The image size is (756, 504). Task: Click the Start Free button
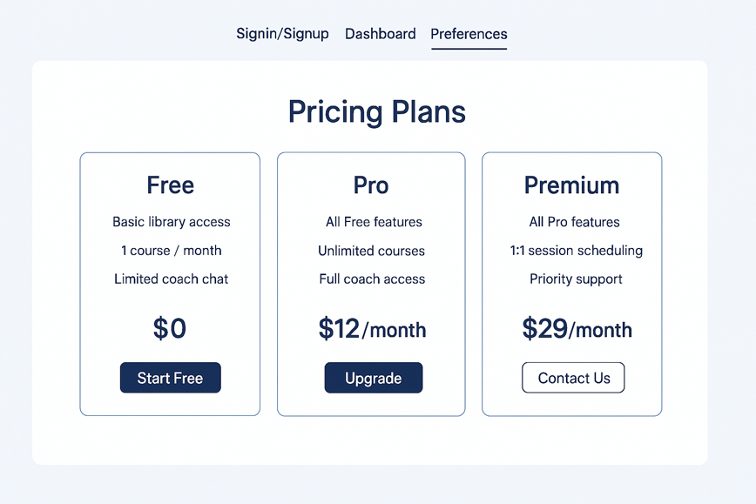170,378
